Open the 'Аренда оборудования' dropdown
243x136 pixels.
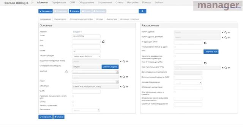pos(188,83)
